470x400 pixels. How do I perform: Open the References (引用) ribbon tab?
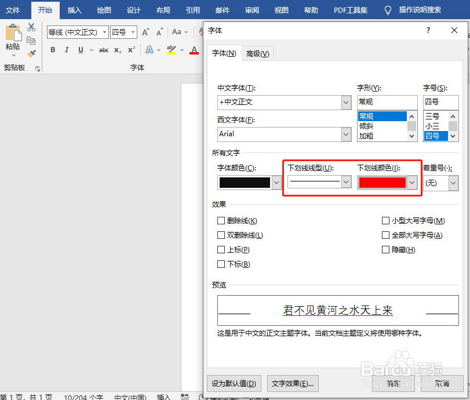pos(193,10)
